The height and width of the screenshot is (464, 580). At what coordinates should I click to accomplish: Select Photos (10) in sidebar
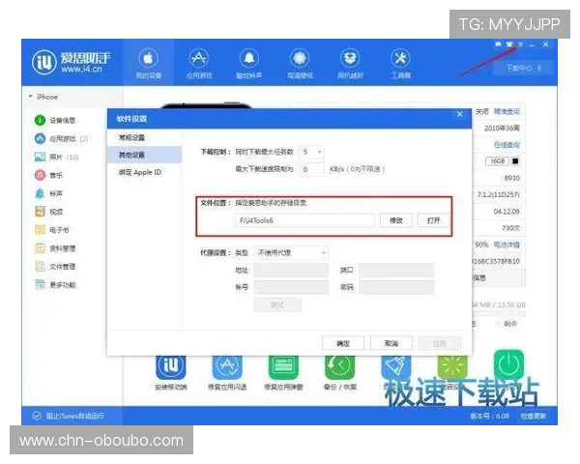click(57, 157)
